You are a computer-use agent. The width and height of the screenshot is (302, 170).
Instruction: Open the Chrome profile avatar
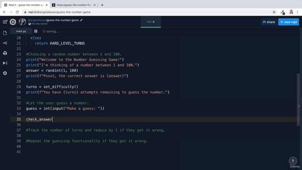pos(291,12)
